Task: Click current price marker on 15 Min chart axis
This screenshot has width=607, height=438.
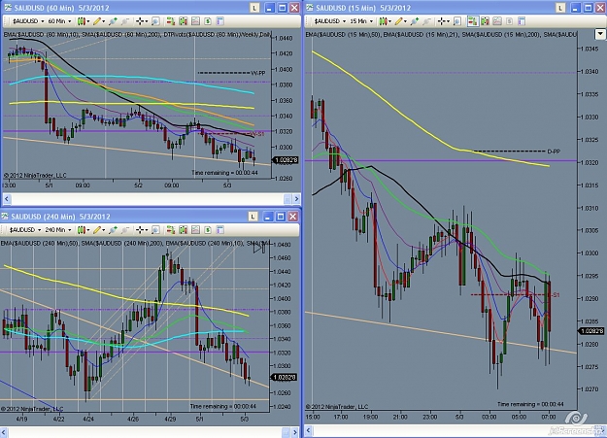Action: [x=591, y=331]
